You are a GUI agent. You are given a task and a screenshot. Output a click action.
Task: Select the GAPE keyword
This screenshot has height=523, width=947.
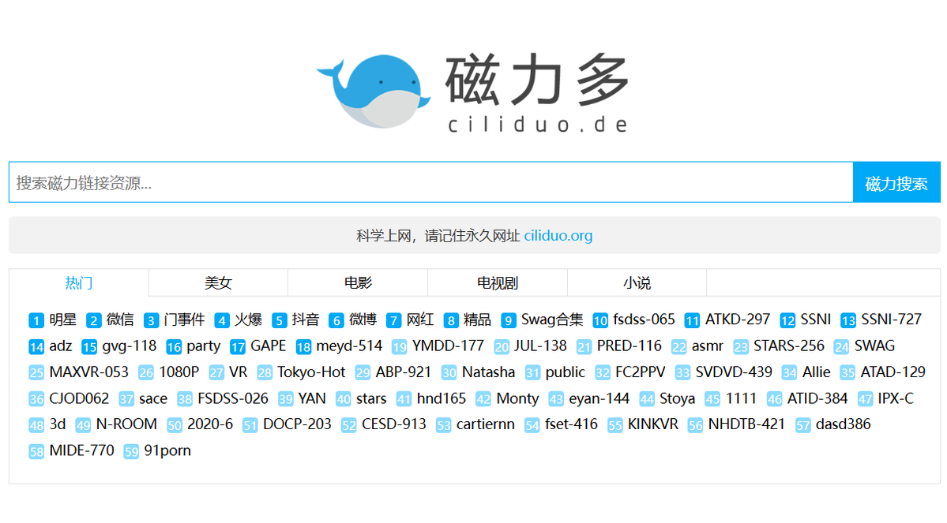[x=269, y=346]
